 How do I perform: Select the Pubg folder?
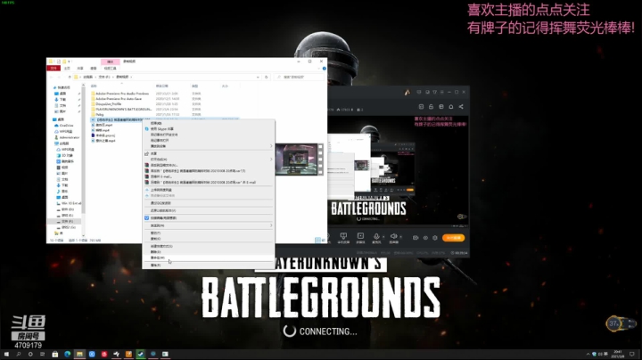pos(100,115)
